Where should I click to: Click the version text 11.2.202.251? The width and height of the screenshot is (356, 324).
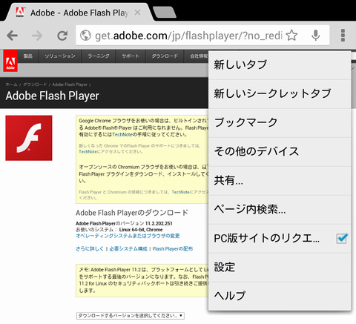tap(158, 223)
